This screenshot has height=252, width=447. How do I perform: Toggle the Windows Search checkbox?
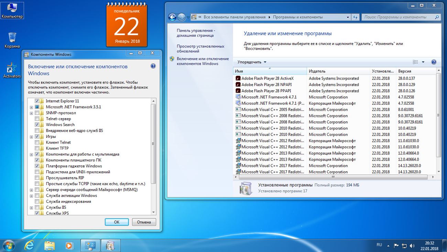[x=37, y=125]
